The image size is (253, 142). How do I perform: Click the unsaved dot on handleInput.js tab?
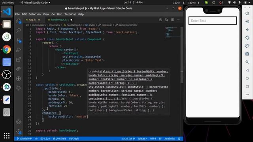(71, 20)
